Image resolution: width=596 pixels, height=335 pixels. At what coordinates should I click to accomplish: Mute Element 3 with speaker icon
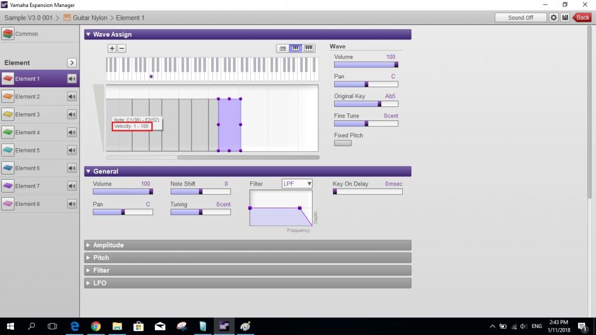pyautogui.click(x=72, y=115)
